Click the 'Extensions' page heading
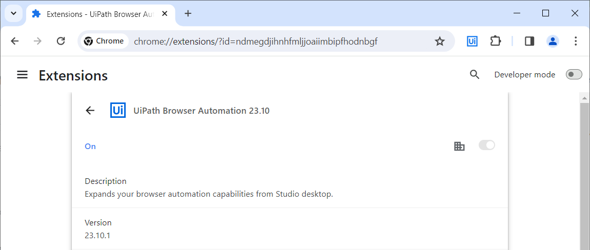This screenshot has width=590, height=250. (73, 76)
